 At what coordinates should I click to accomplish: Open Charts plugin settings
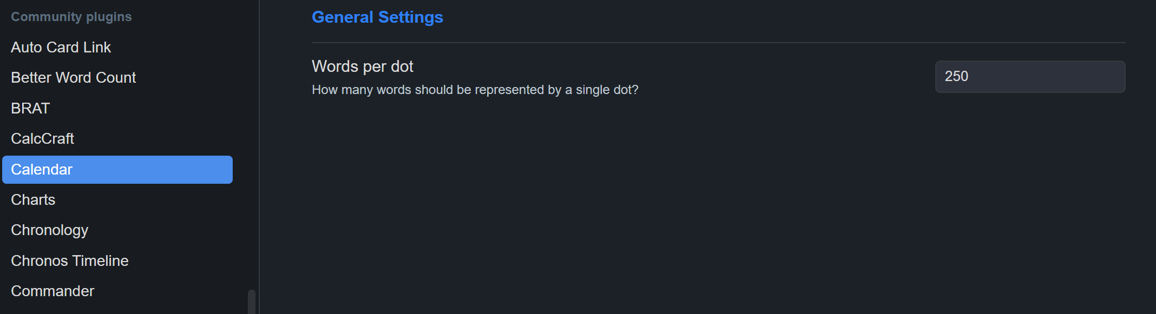(x=33, y=200)
